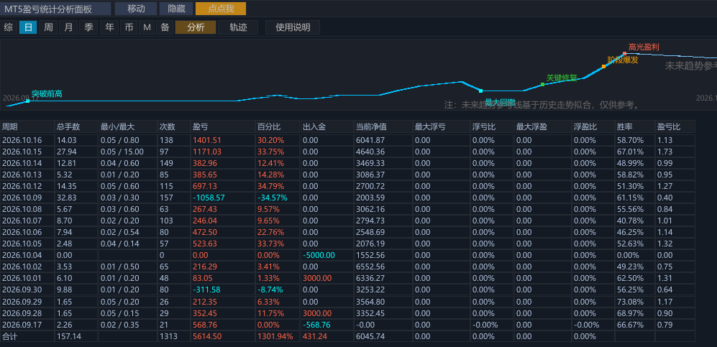Viewport: 717px width, 347px height.
Task: Click the 阶段爆发 orange chart marker
Action: (603, 66)
